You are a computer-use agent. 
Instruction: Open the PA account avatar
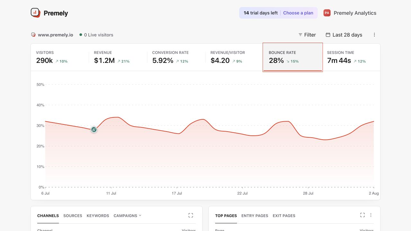tap(327, 13)
